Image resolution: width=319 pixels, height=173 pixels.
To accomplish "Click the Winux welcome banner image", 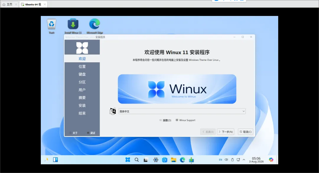I will pos(177,89).
